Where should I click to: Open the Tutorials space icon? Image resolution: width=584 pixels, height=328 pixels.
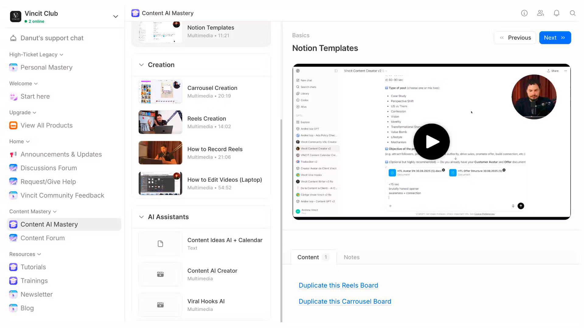pos(13,267)
